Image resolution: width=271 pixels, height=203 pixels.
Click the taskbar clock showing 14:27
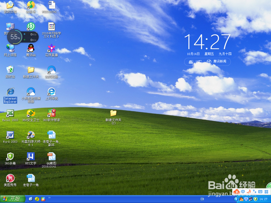[263, 199]
